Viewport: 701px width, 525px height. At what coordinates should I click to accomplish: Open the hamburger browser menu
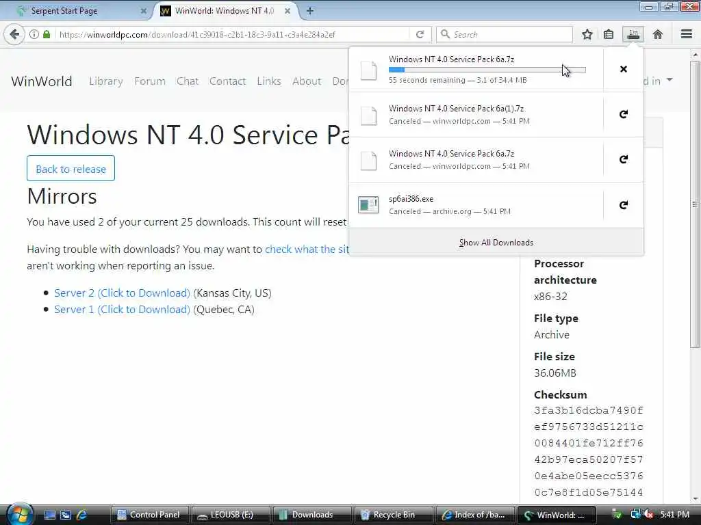click(686, 34)
